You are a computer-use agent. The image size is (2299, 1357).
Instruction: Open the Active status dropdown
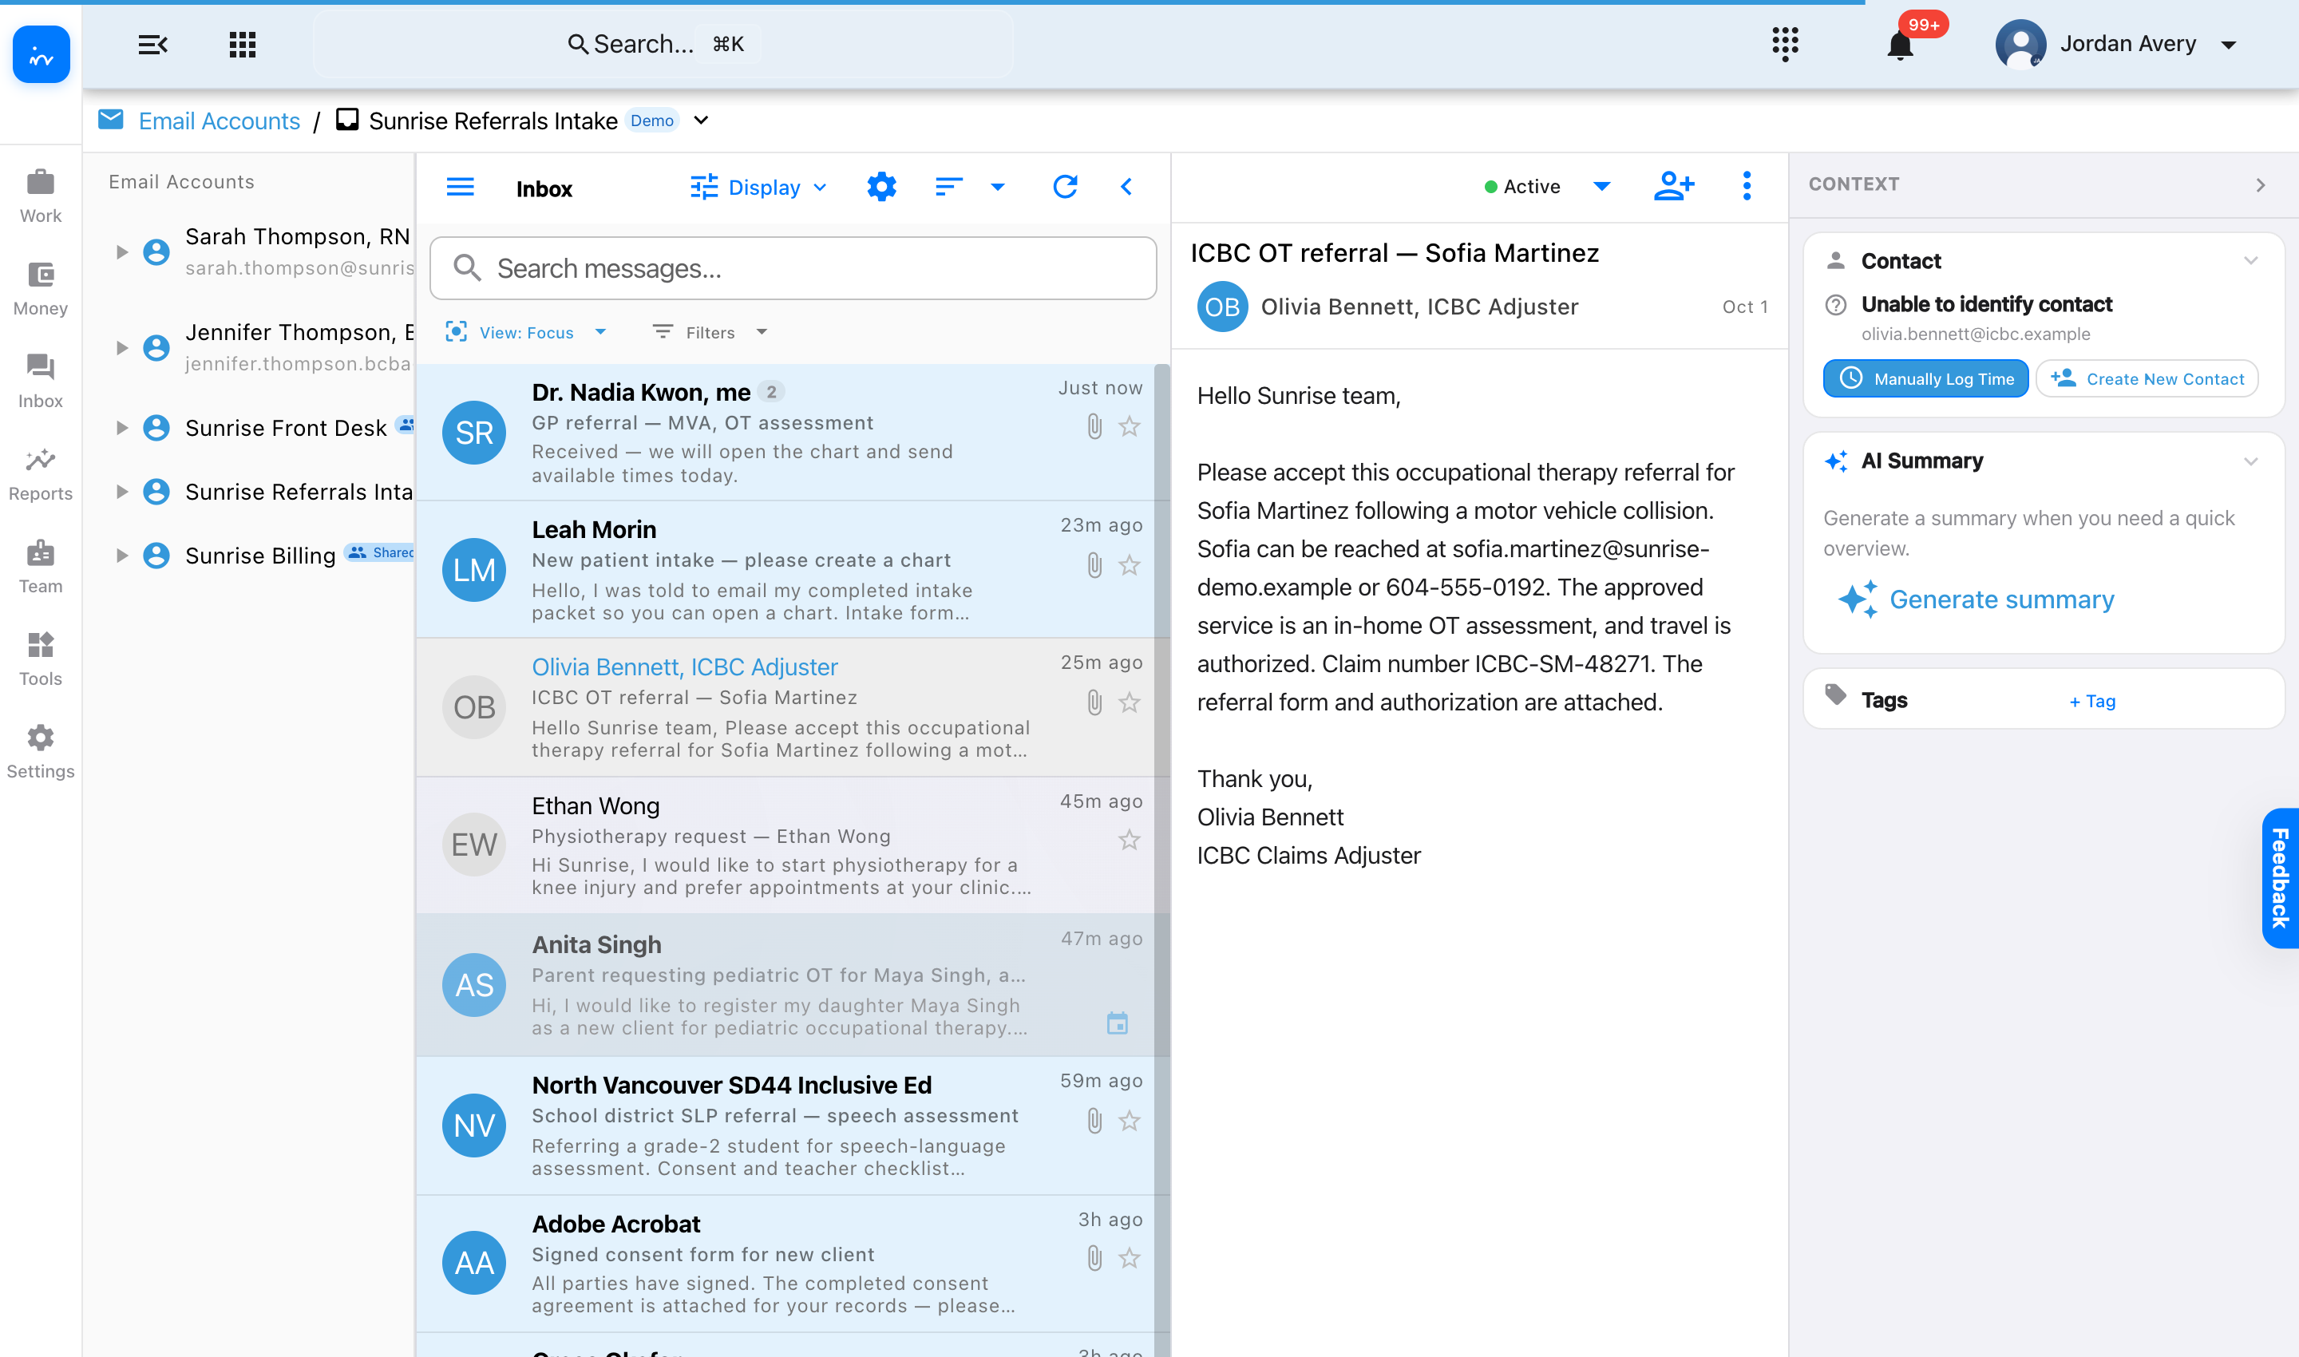(x=1547, y=187)
